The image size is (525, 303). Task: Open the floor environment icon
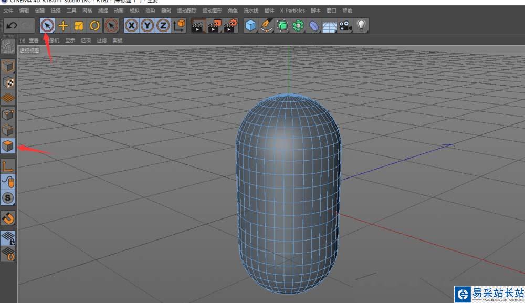[330, 25]
